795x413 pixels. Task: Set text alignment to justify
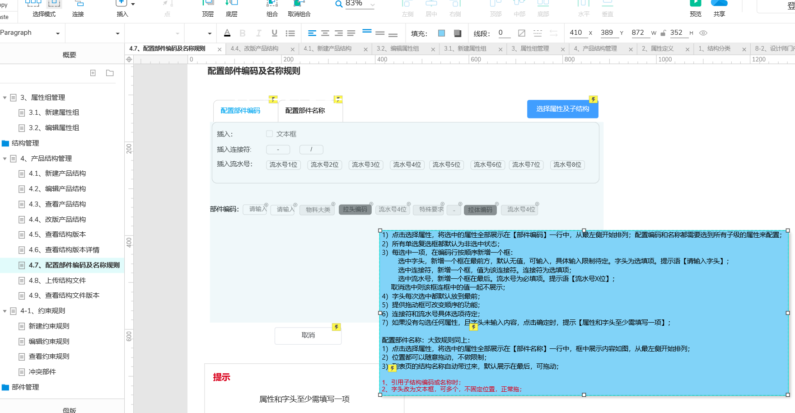coord(351,33)
